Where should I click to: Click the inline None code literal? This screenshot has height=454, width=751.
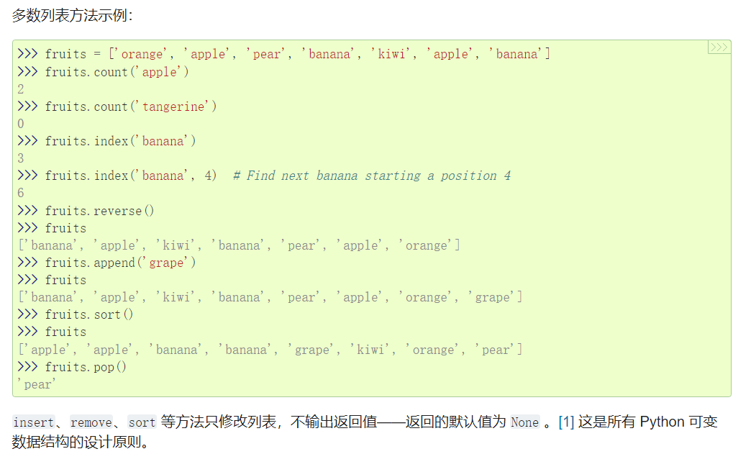524,422
